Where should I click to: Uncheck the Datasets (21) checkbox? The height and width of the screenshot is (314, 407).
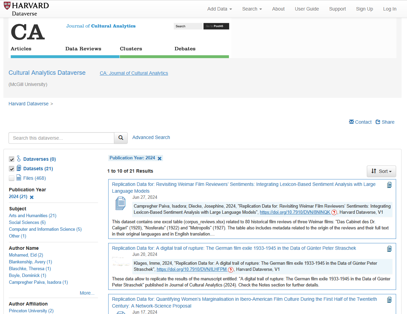(12, 169)
